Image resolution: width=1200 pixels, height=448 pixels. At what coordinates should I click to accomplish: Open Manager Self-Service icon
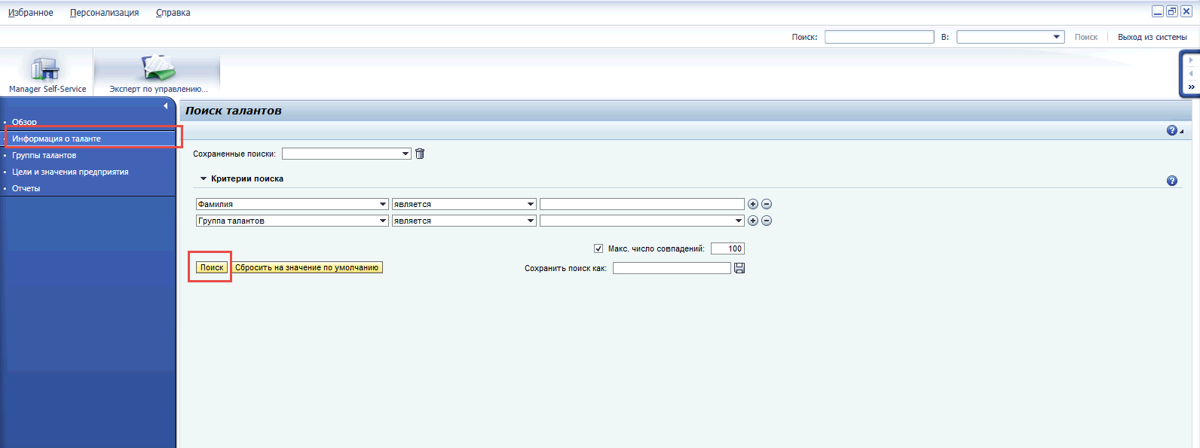tap(47, 69)
